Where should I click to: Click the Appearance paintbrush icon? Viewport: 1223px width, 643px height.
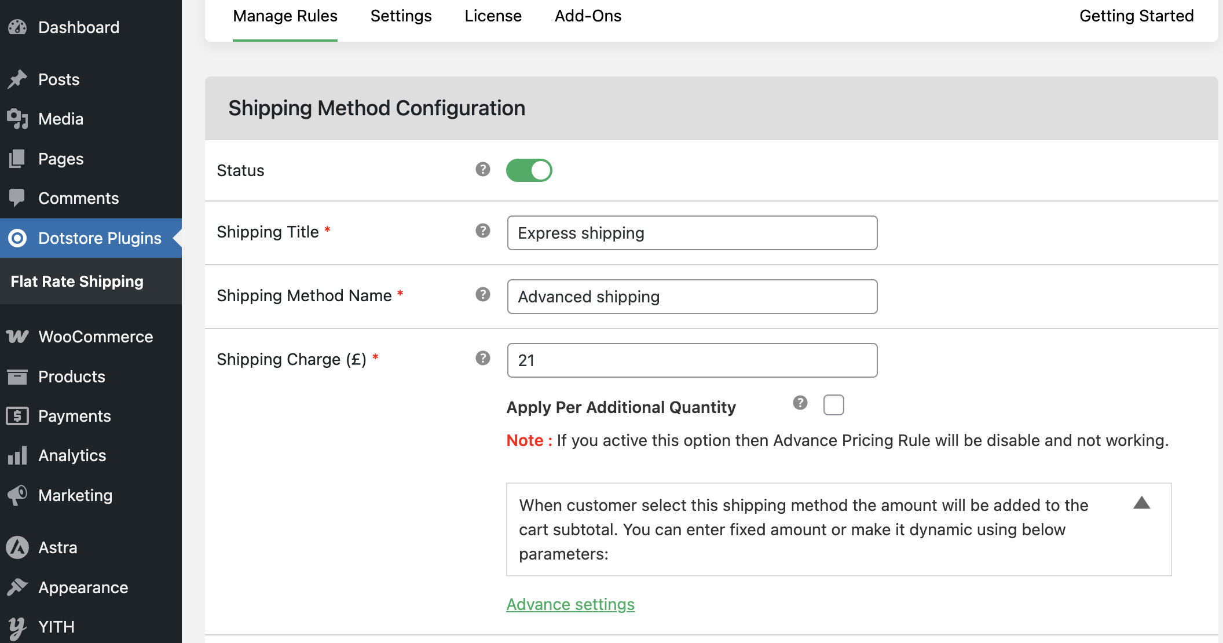pos(17,587)
